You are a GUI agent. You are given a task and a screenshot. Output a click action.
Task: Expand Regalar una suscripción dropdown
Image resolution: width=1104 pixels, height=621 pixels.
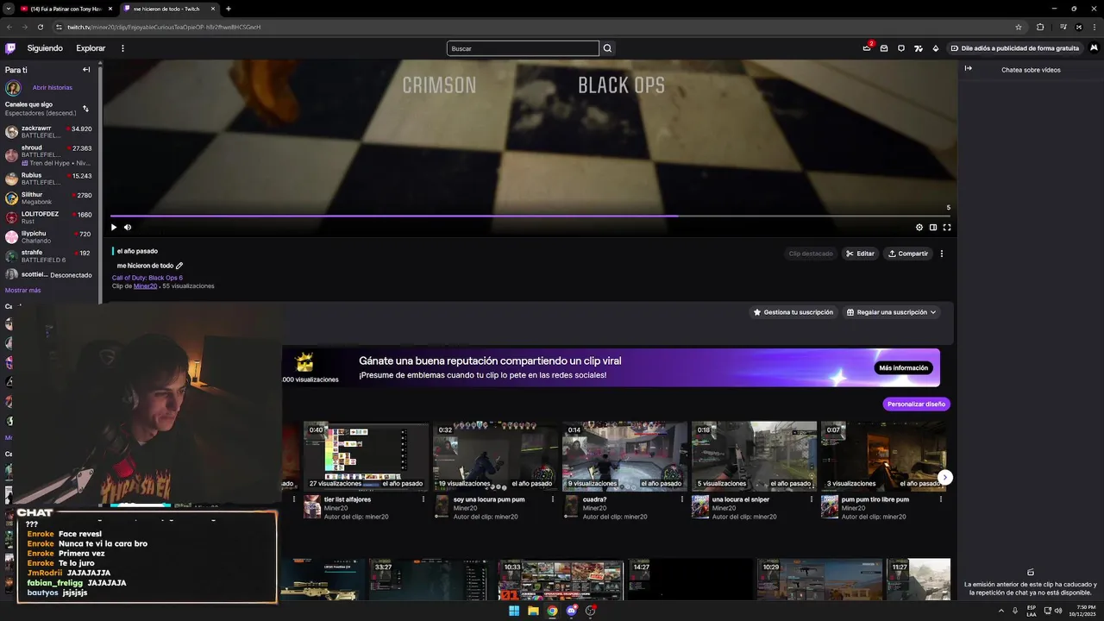coord(891,312)
